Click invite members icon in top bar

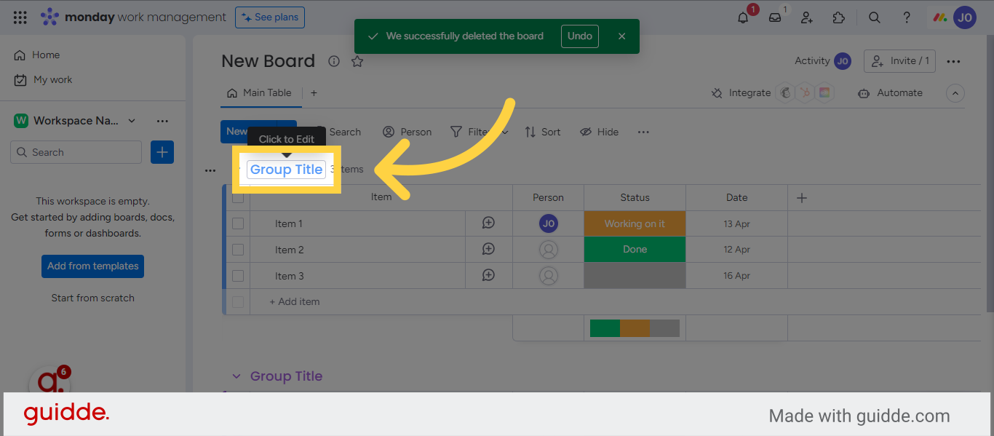[x=807, y=17]
